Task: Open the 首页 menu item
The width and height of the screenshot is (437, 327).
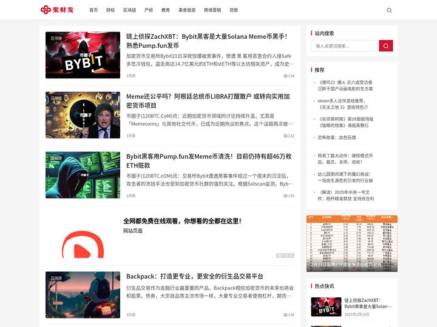Action: click(x=93, y=10)
